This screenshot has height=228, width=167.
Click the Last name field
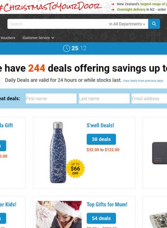pos(104,99)
